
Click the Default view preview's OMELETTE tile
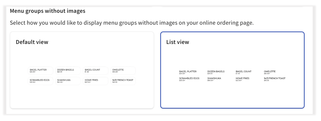click(123, 71)
